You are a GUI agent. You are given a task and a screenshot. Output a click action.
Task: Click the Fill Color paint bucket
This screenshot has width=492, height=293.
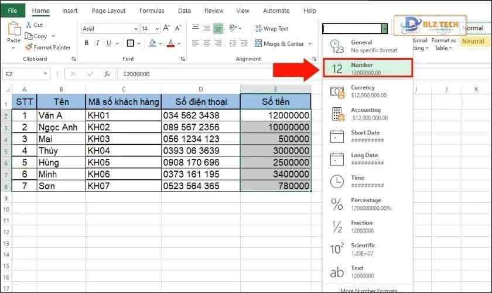pyautogui.click(x=152, y=43)
